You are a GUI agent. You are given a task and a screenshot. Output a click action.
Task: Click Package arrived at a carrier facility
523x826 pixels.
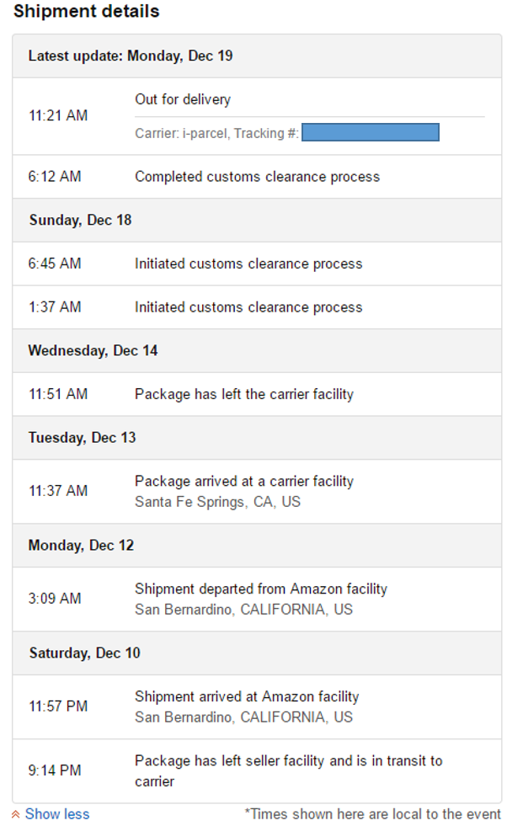point(244,481)
